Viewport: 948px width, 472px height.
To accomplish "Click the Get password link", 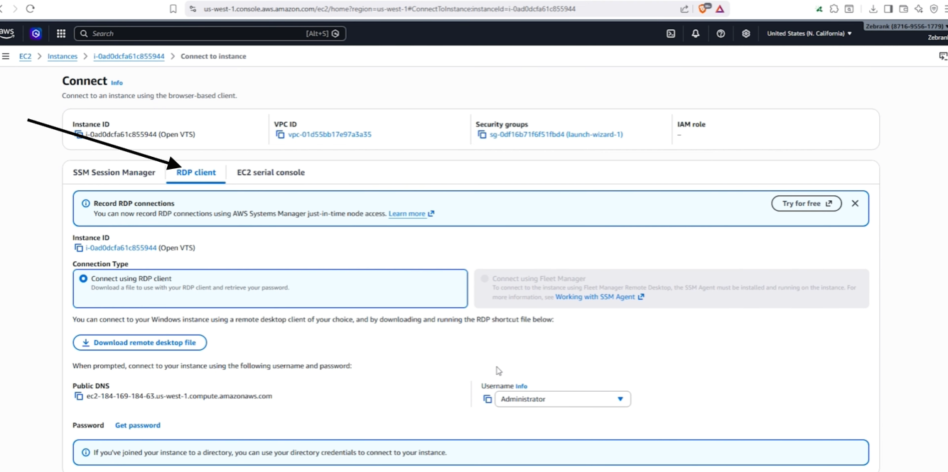I will coord(138,425).
